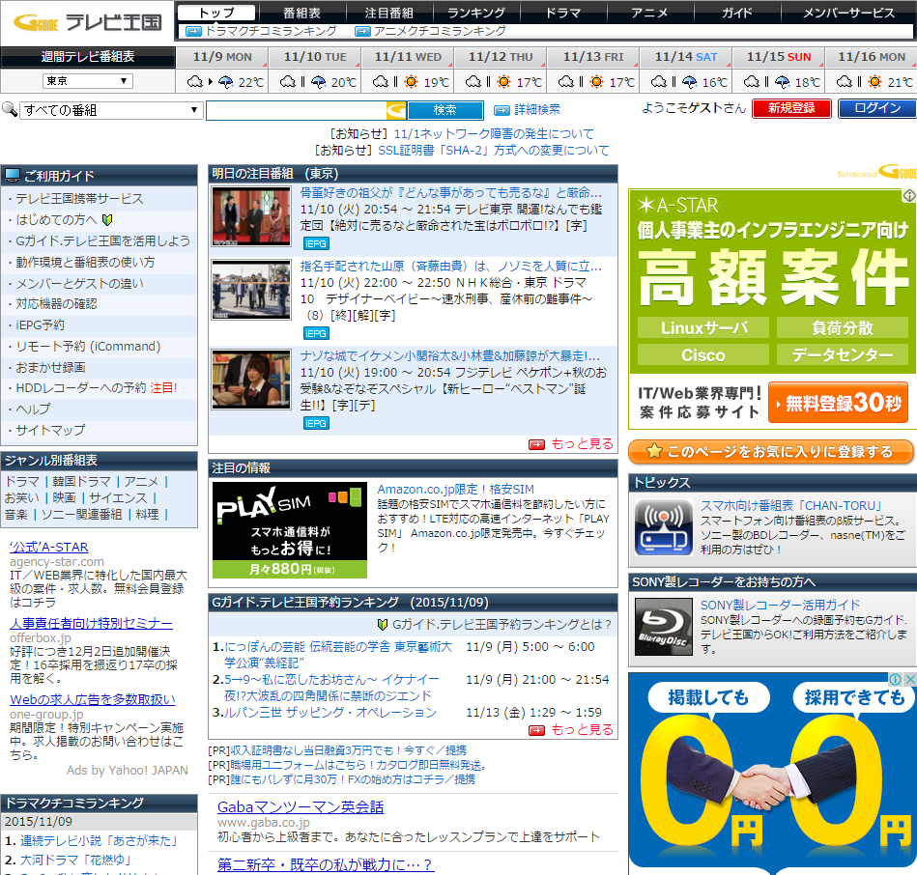
Task: Click iEPG badge for ペケポン program
Action: click(316, 423)
